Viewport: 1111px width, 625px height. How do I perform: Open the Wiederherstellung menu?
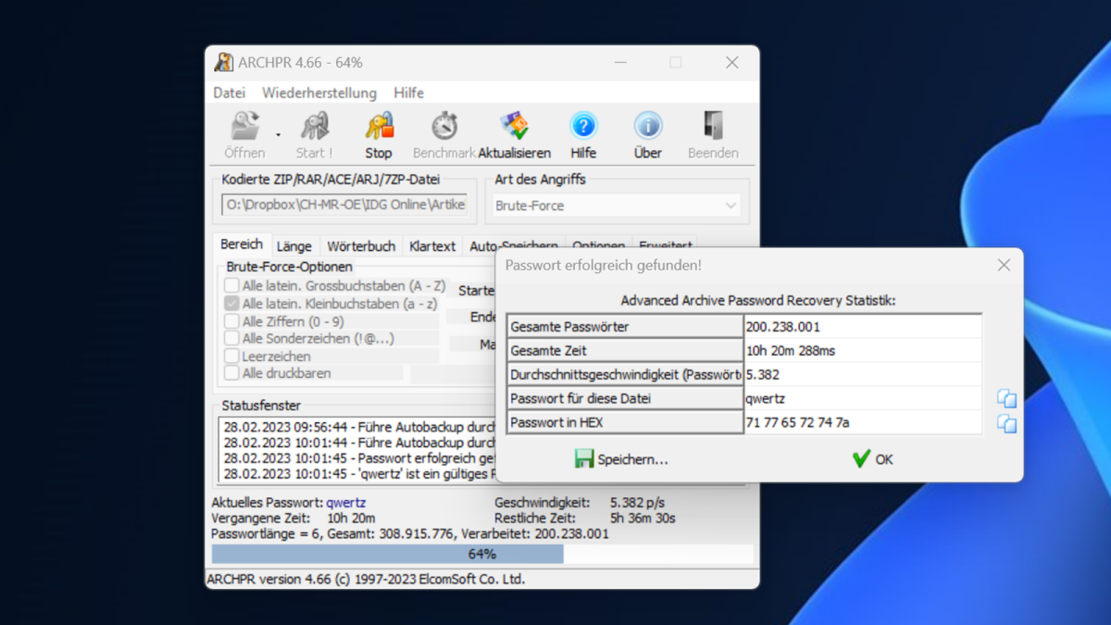point(319,93)
